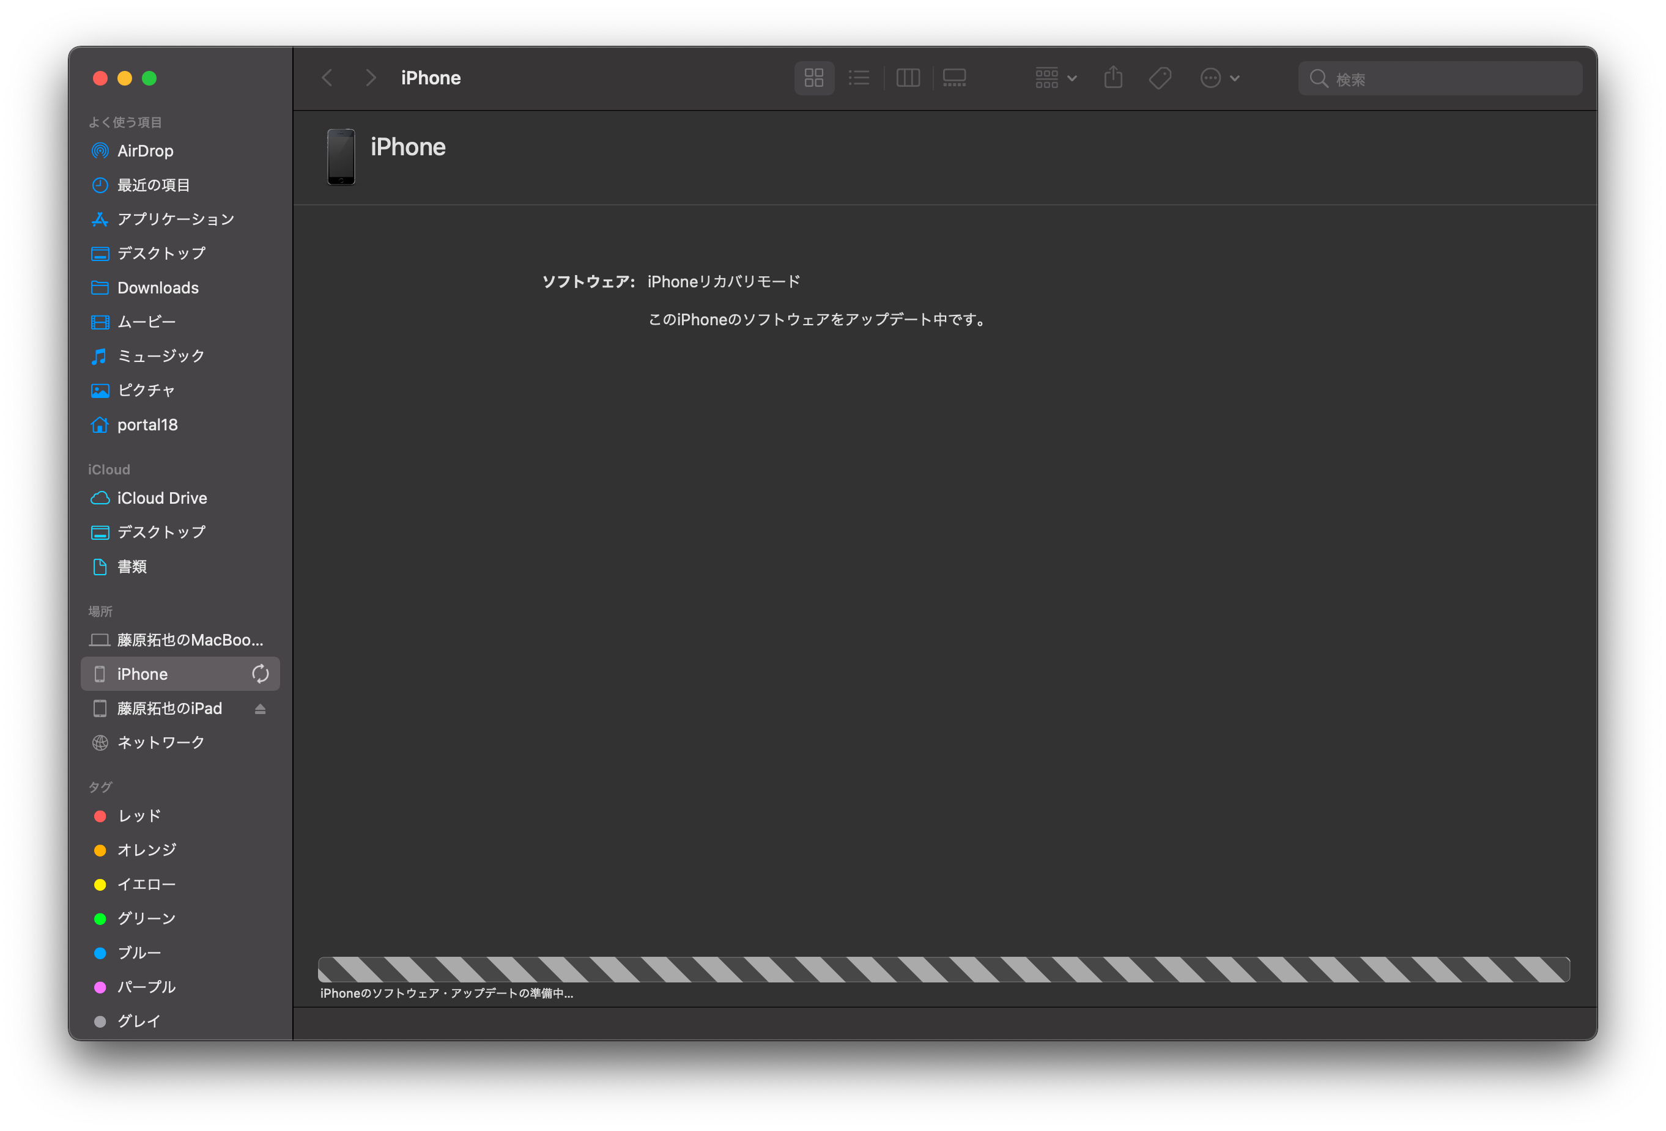Switch to list view mode
1666x1131 pixels.
point(859,78)
